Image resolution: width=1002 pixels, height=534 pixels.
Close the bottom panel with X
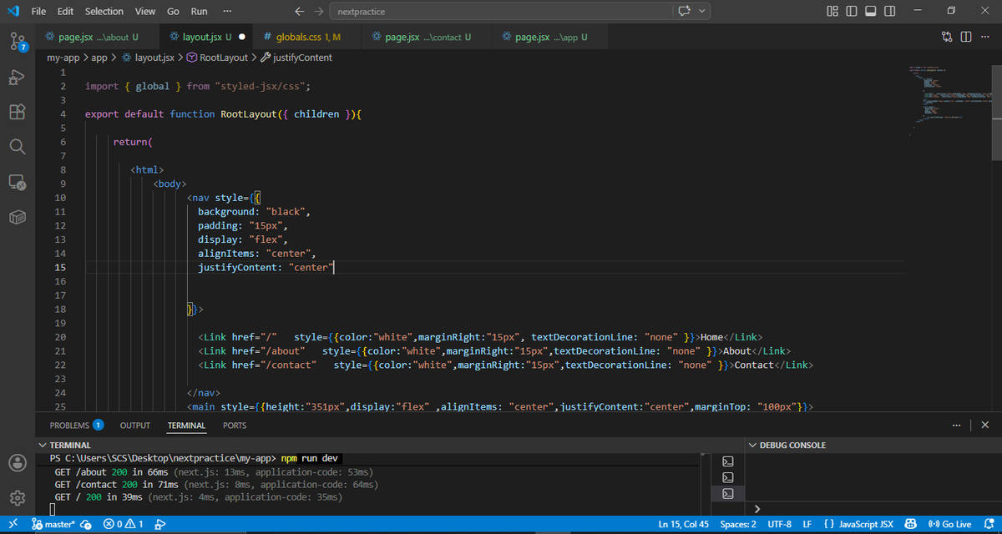point(984,425)
